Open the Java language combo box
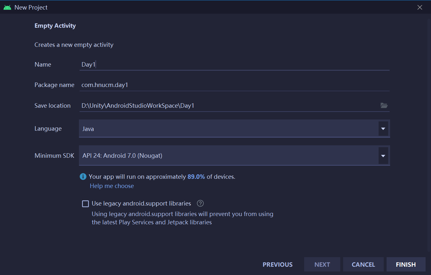Image resolution: width=431 pixels, height=275 pixels. pyautogui.click(x=234, y=129)
